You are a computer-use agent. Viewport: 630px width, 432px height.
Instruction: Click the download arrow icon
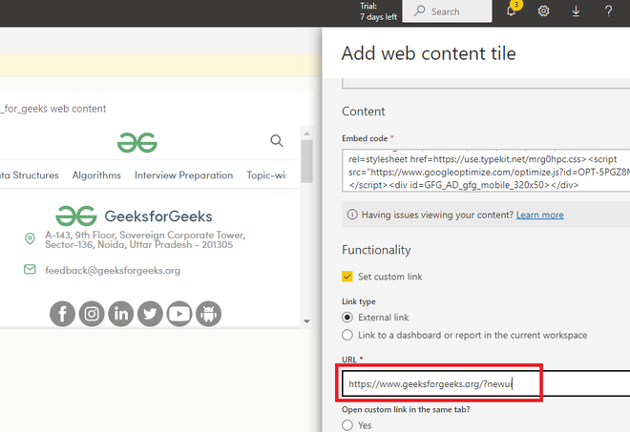click(576, 11)
